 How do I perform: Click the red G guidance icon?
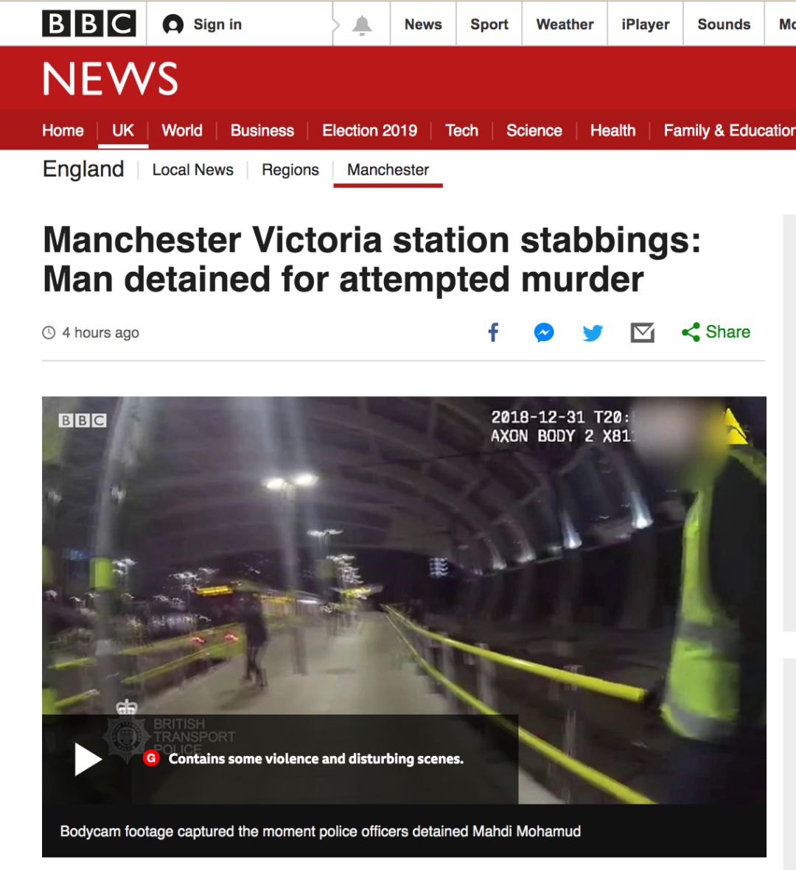(x=151, y=758)
